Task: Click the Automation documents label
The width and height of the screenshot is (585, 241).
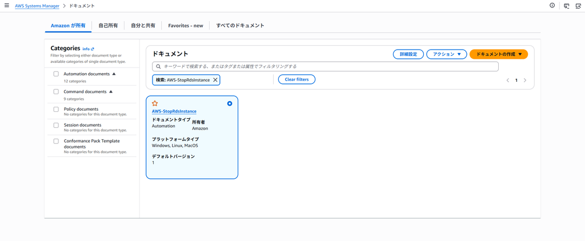Action: click(87, 74)
